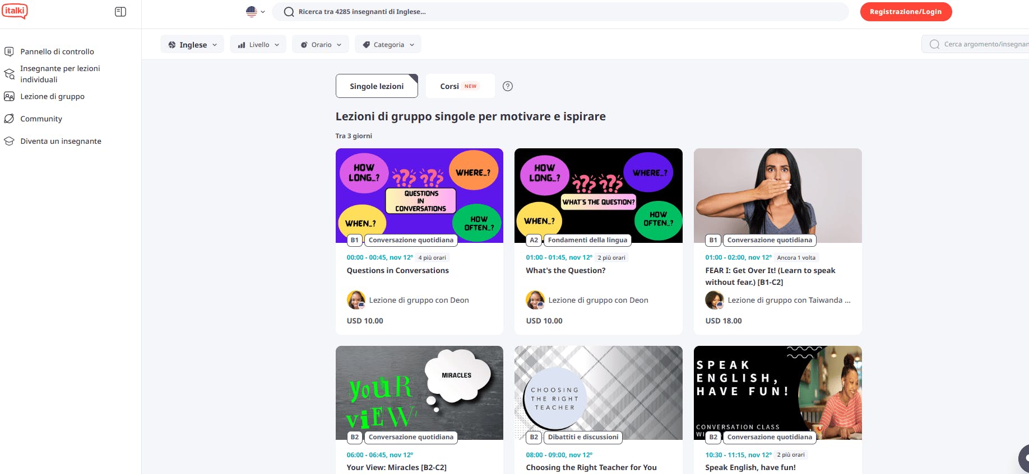Open the Orario filter dropdown
Image resolution: width=1029 pixels, height=474 pixels.
321,45
